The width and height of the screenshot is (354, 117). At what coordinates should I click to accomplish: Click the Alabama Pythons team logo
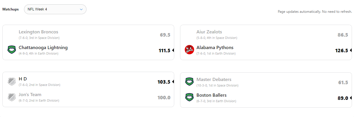189,50
